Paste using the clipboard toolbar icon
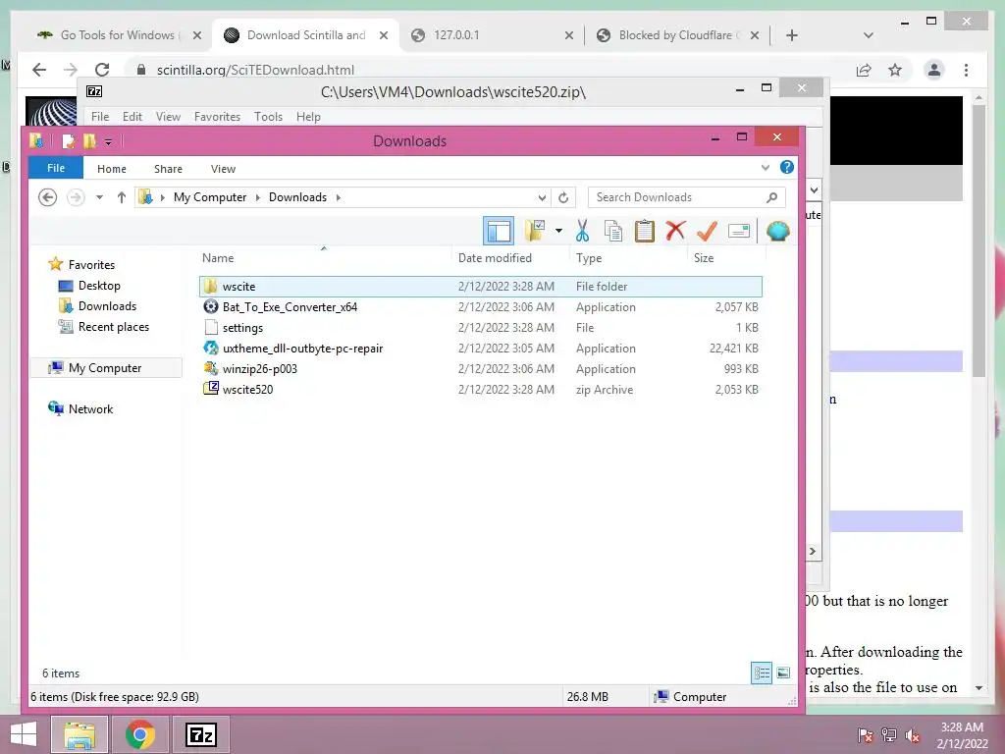The height and width of the screenshot is (754, 1005). pyautogui.click(x=644, y=231)
